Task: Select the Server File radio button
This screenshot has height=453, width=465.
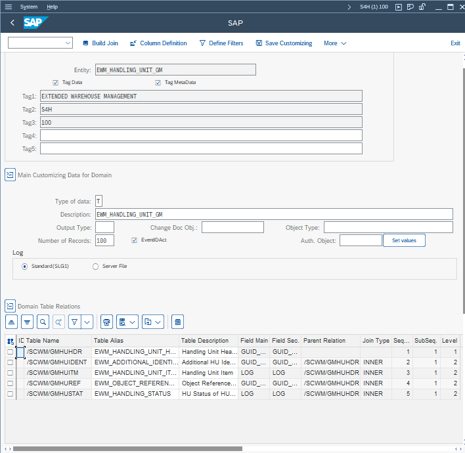Action: pos(96,267)
